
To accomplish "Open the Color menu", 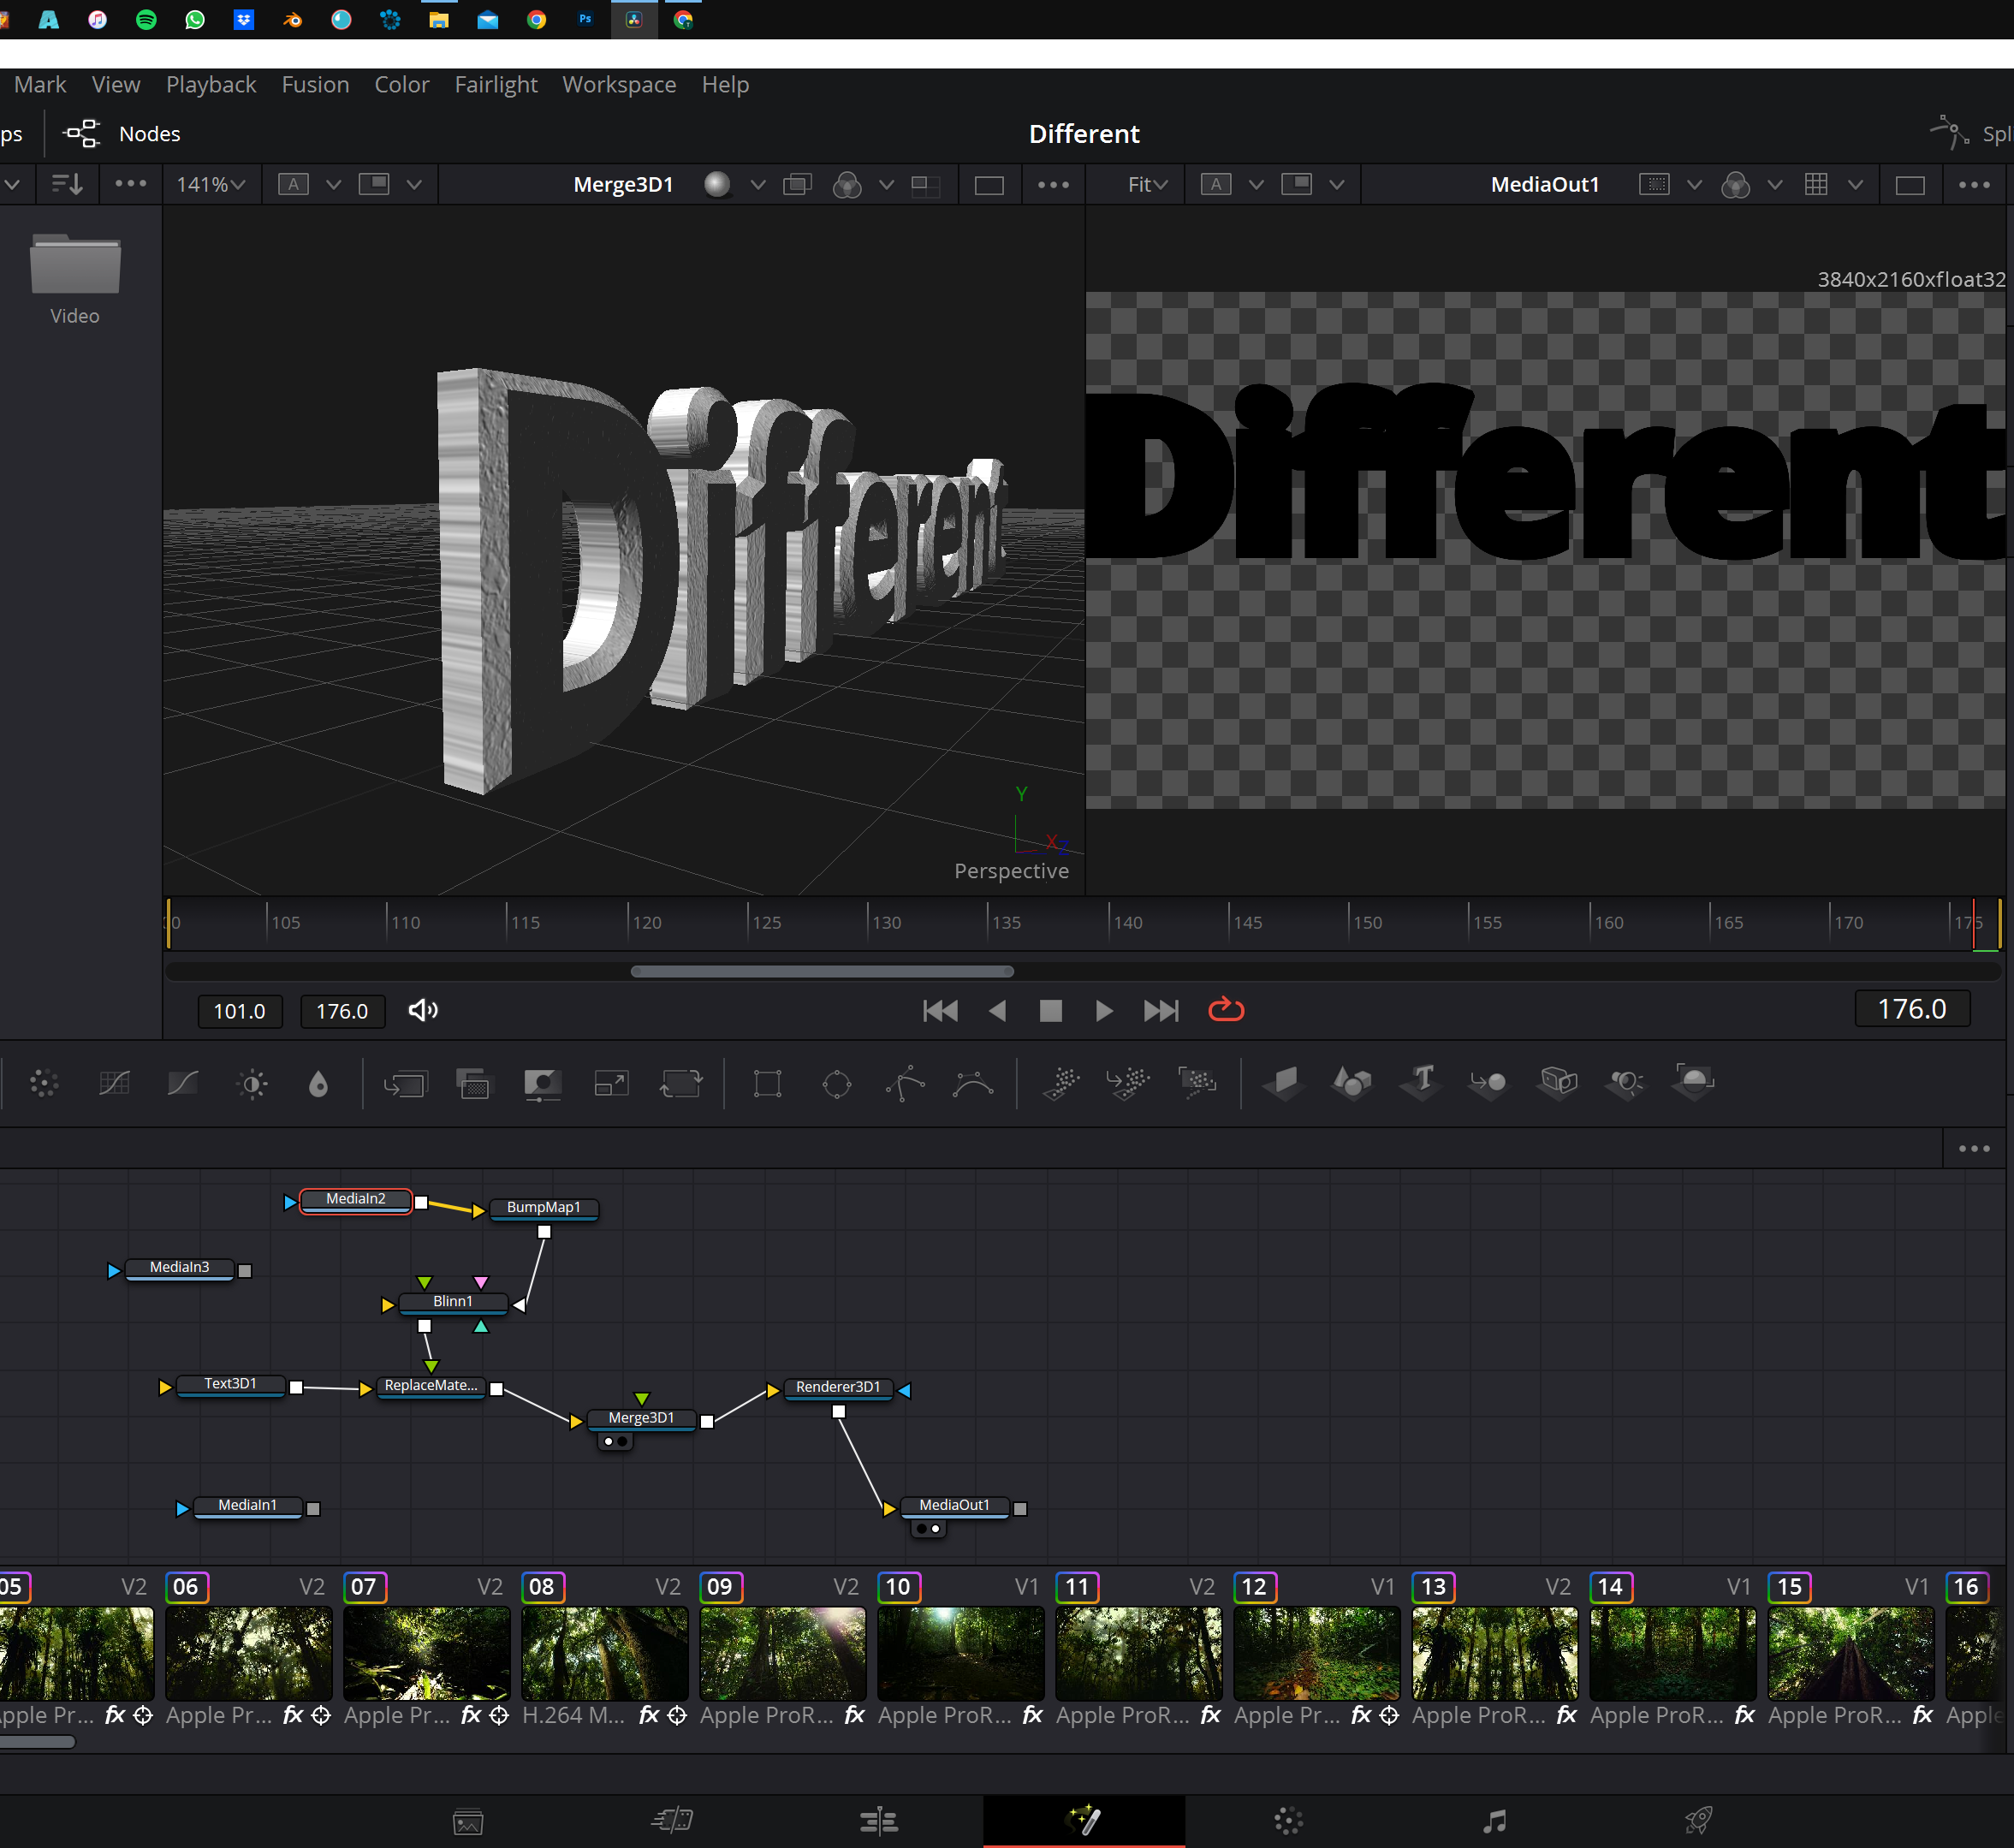I will (x=402, y=85).
